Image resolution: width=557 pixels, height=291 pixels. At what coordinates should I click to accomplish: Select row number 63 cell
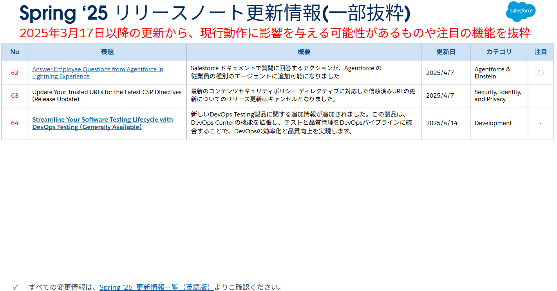click(x=14, y=95)
